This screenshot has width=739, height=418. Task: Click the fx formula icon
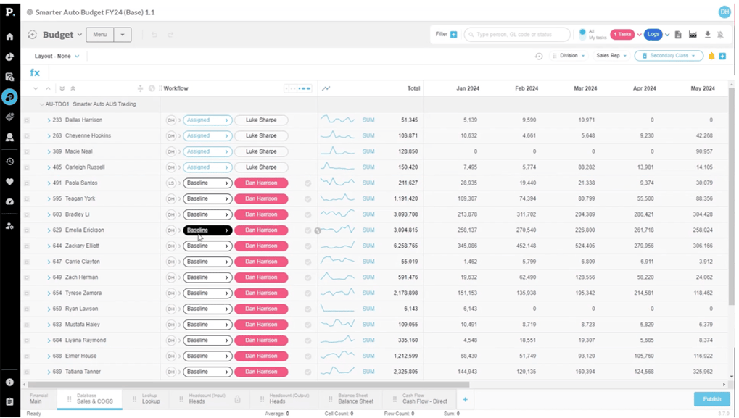point(34,72)
